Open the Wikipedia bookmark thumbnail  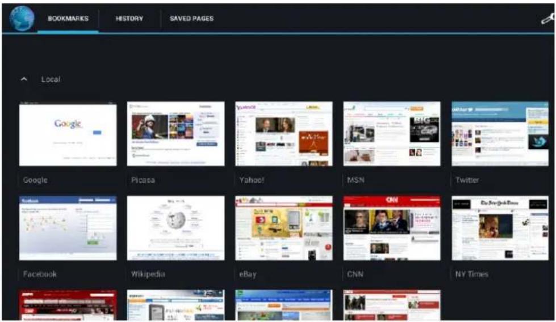click(176, 228)
